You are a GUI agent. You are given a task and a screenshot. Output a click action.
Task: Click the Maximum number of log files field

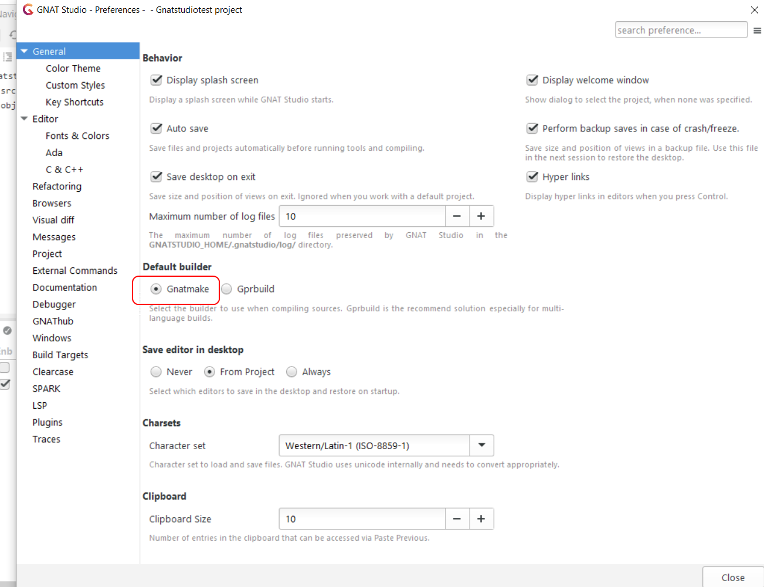coord(362,216)
